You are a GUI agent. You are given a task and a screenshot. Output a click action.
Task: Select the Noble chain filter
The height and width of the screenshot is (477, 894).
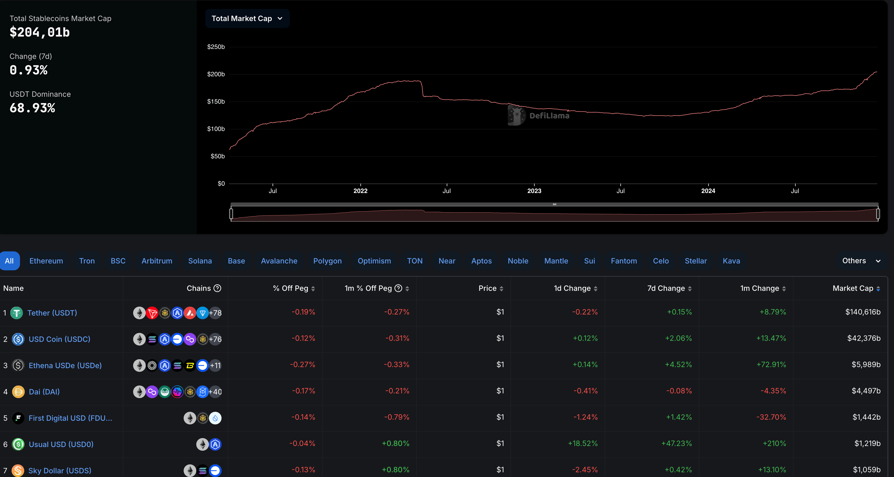tap(518, 261)
